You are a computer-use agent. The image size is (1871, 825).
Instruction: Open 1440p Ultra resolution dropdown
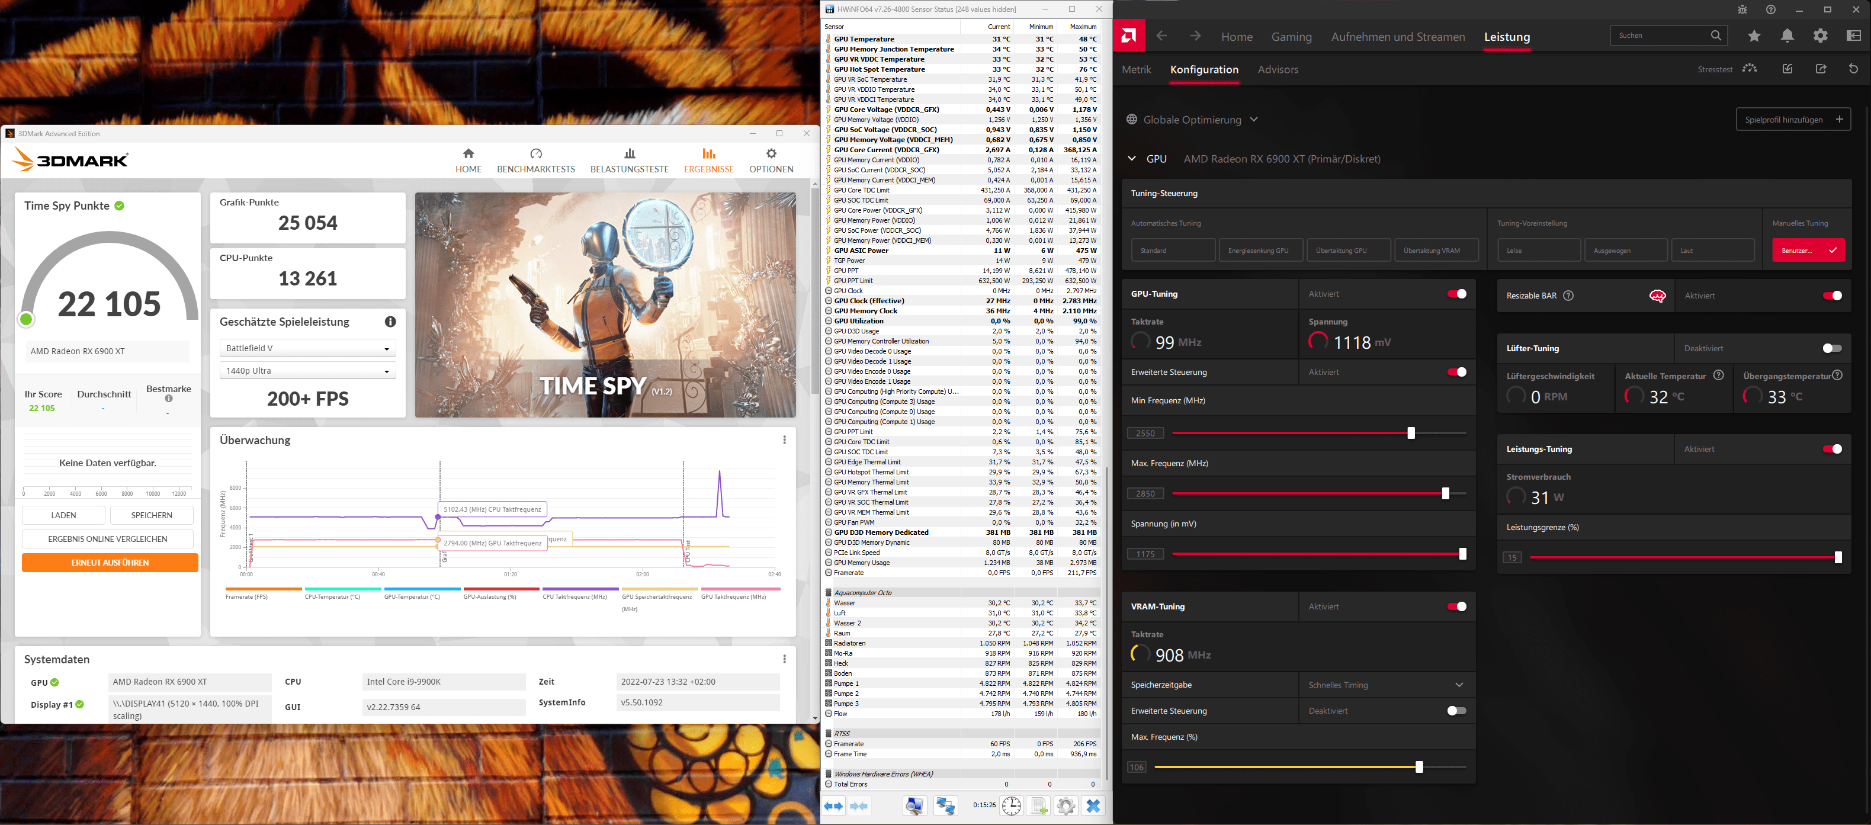click(x=308, y=371)
